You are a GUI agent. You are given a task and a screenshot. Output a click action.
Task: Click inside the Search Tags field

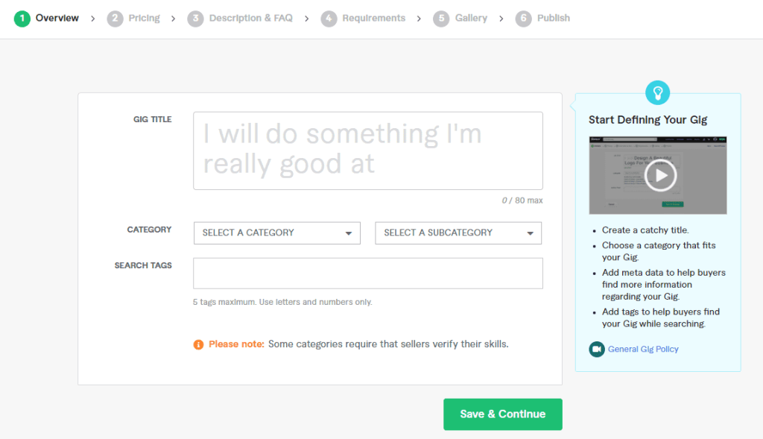coord(367,273)
